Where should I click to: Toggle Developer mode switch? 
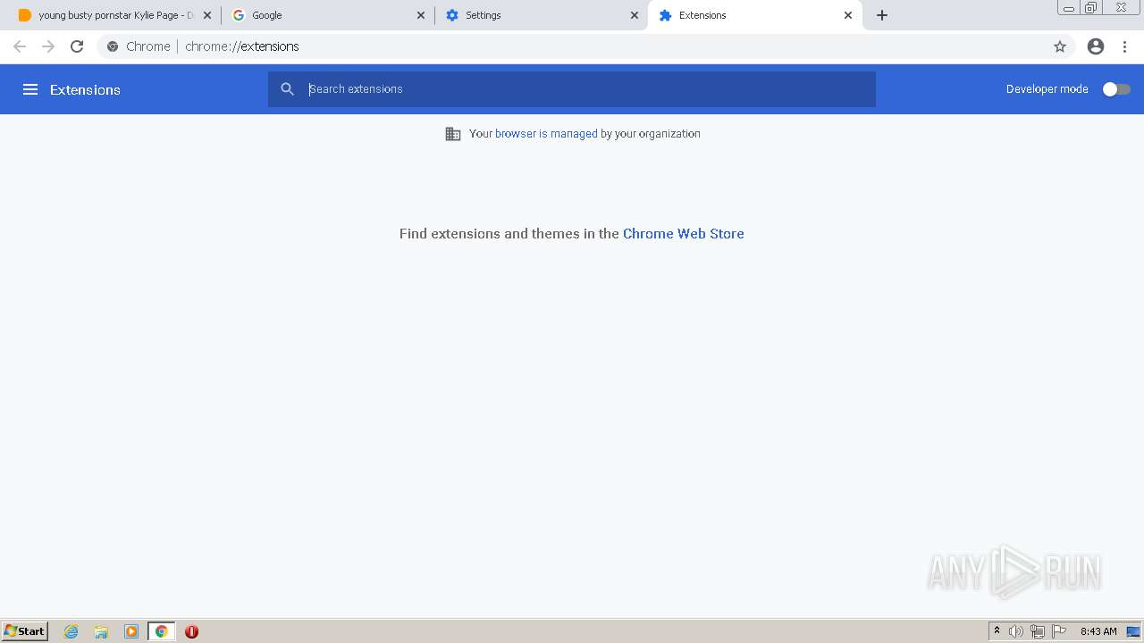pos(1116,89)
